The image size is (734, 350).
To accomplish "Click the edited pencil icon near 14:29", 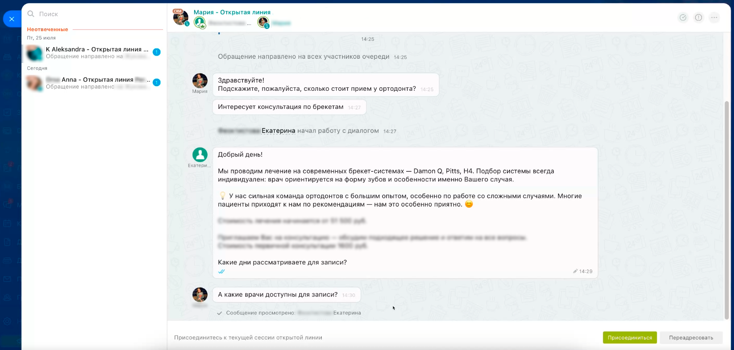I will click(x=575, y=271).
